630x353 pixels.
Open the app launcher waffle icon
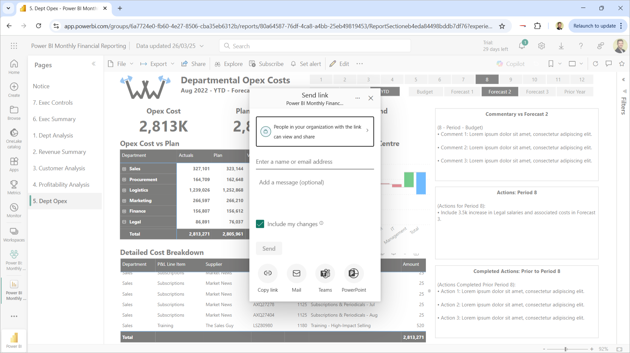(14, 46)
